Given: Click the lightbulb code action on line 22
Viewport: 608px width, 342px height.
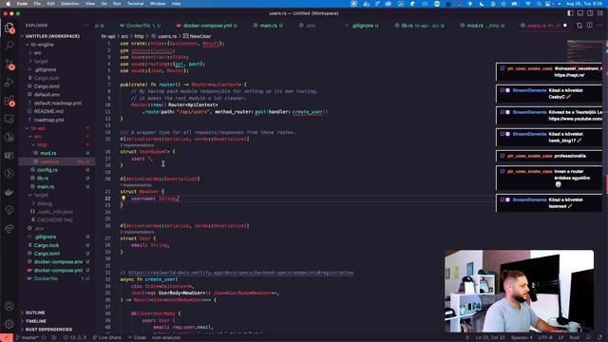Looking at the screenshot, I should coord(123,199).
